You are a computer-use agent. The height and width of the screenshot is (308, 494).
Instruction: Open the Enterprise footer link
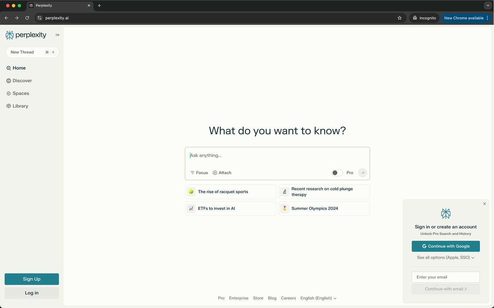pos(239,298)
